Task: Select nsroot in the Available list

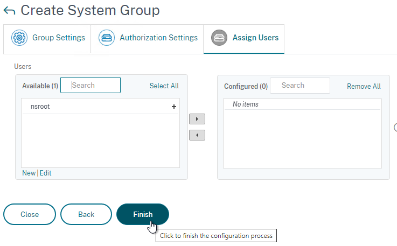Action: click(x=100, y=107)
